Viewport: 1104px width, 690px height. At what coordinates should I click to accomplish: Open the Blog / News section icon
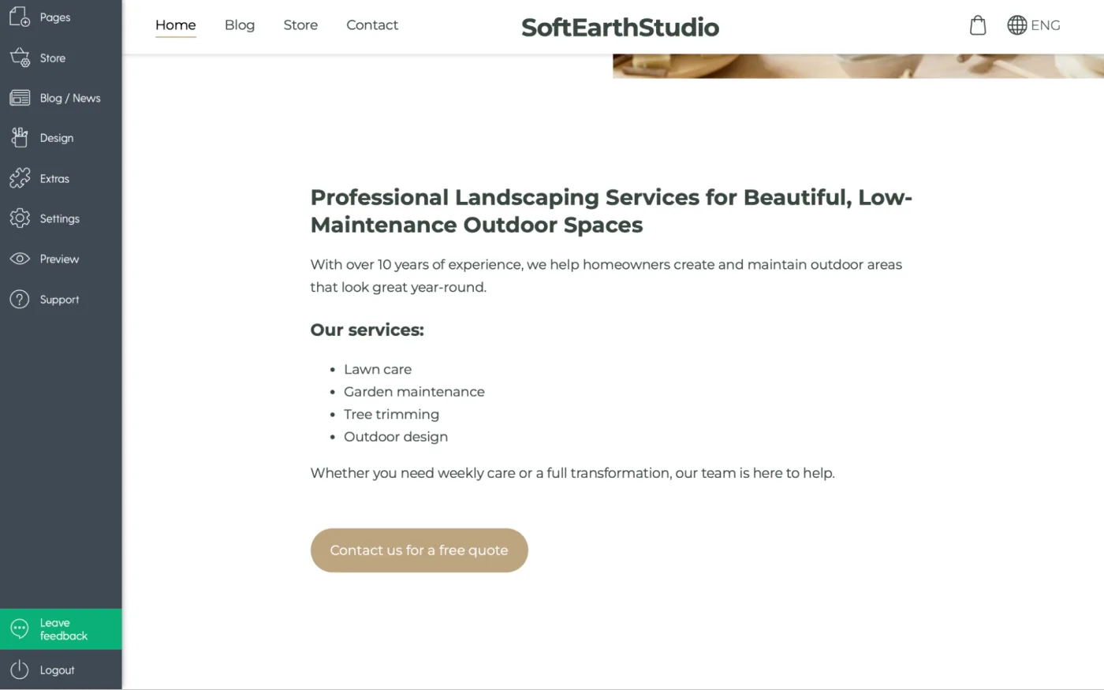(x=19, y=97)
